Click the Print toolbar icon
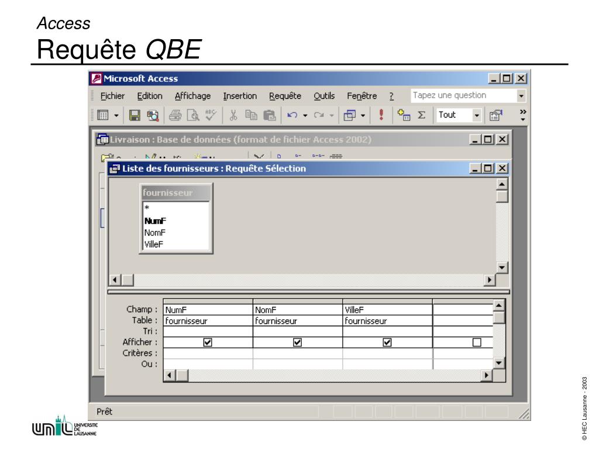This screenshot has height=449, width=599. coord(175,115)
